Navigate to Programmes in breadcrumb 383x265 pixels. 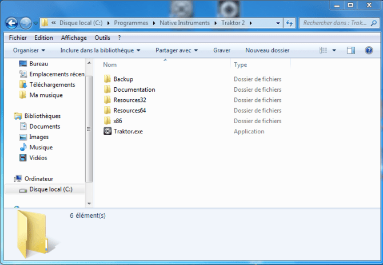click(x=131, y=23)
